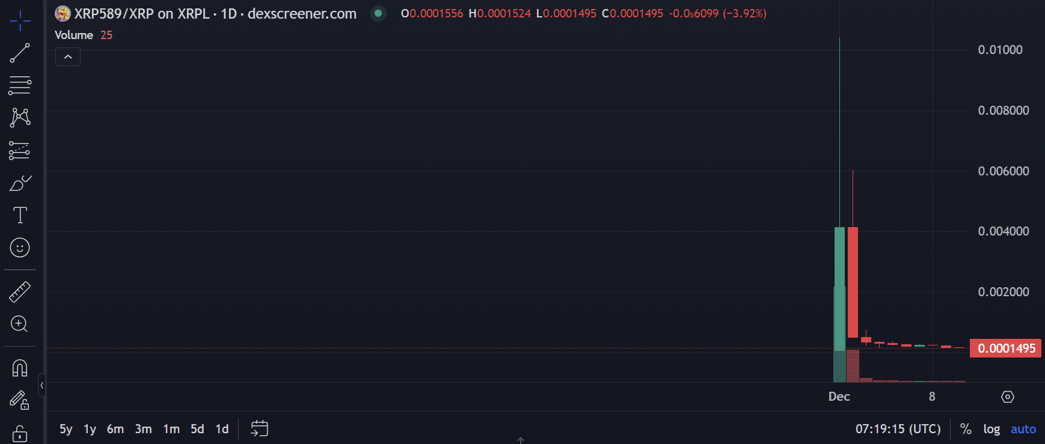The height and width of the screenshot is (444, 1045).
Task: Toggle percent scale on price axis
Action: 966,429
